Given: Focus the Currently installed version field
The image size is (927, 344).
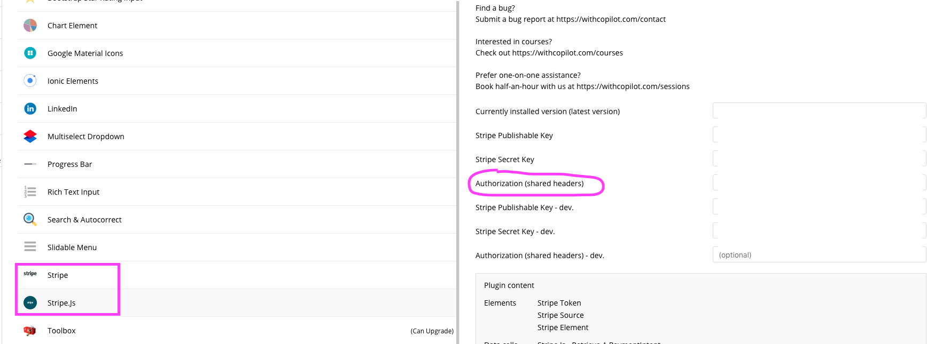Looking at the screenshot, I should point(819,110).
